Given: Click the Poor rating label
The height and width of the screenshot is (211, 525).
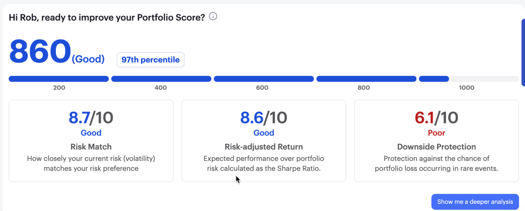Looking at the screenshot, I should click(x=436, y=133).
